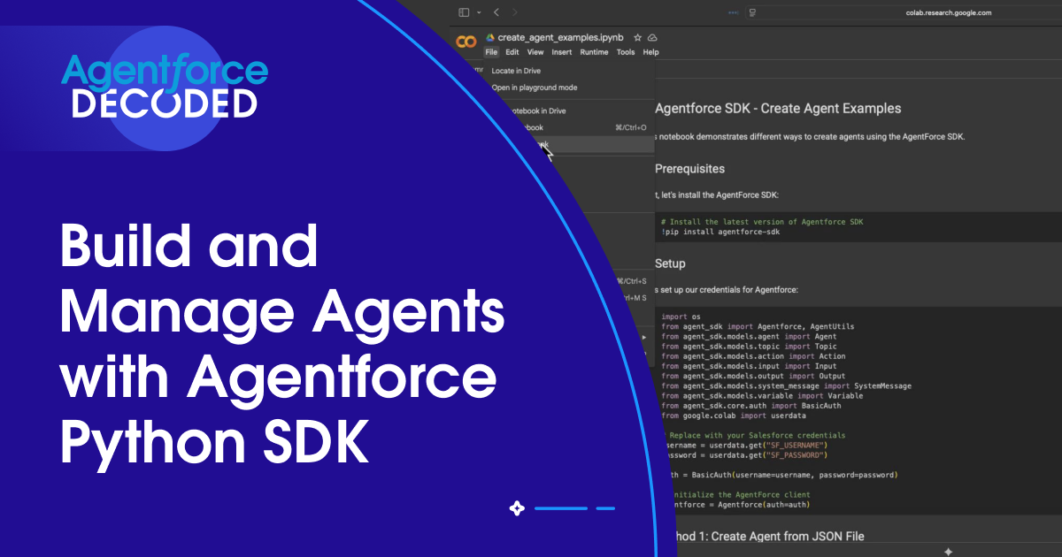This screenshot has height=557, width=1062.
Task: Open the Insert menu
Action: click(562, 52)
